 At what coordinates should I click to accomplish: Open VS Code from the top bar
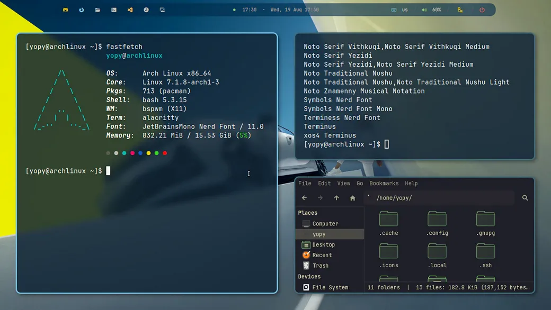(x=130, y=10)
